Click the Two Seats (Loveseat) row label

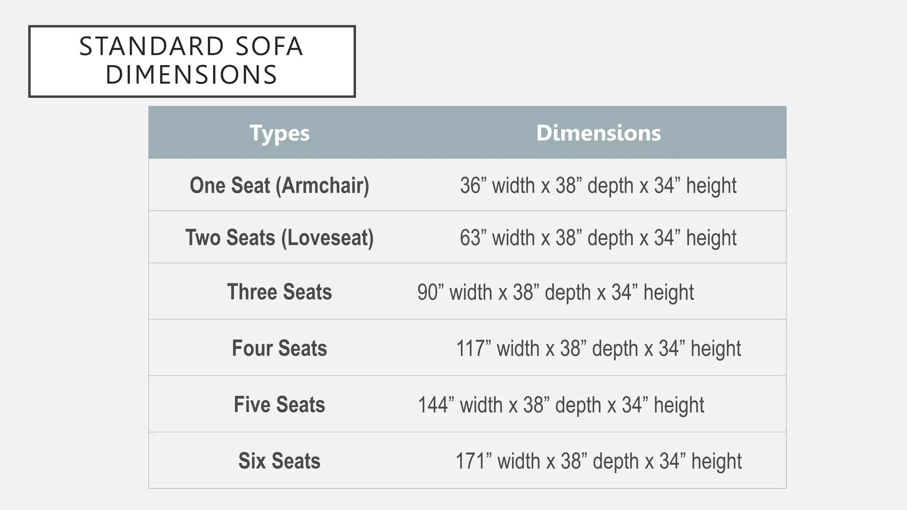(x=279, y=237)
